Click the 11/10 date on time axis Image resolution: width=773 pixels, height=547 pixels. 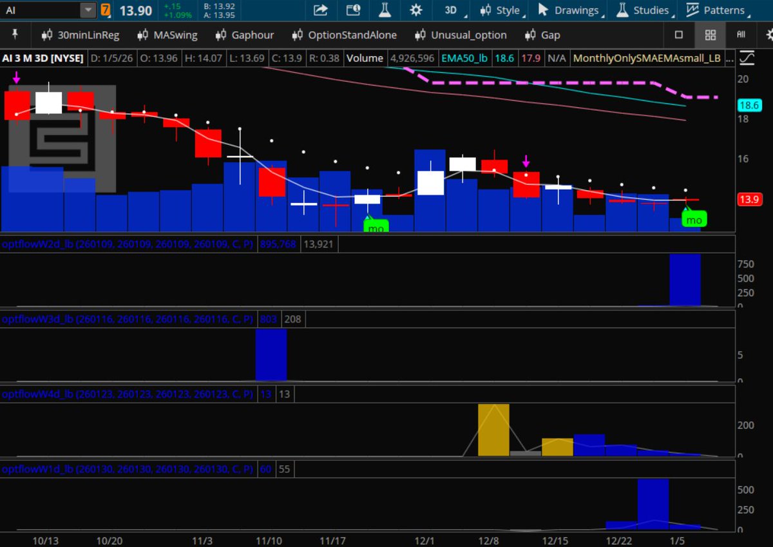pos(269,541)
